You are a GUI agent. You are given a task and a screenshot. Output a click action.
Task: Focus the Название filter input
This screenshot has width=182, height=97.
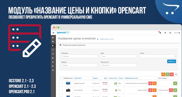pos(80,56)
